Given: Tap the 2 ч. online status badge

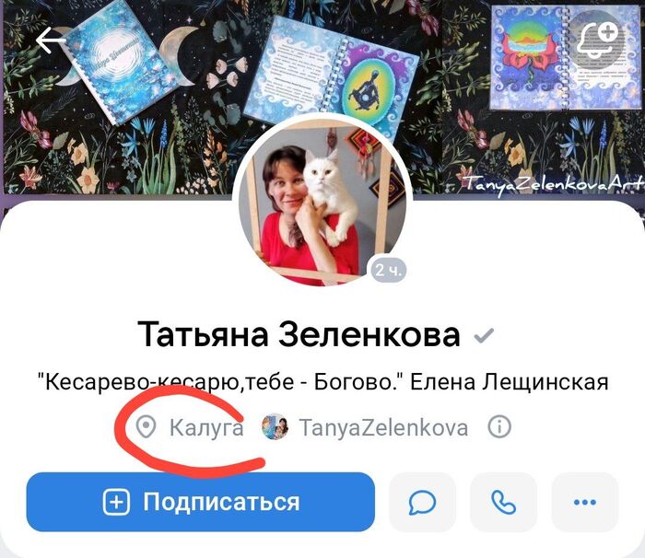Looking at the screenshot, I should coord(388,270).
